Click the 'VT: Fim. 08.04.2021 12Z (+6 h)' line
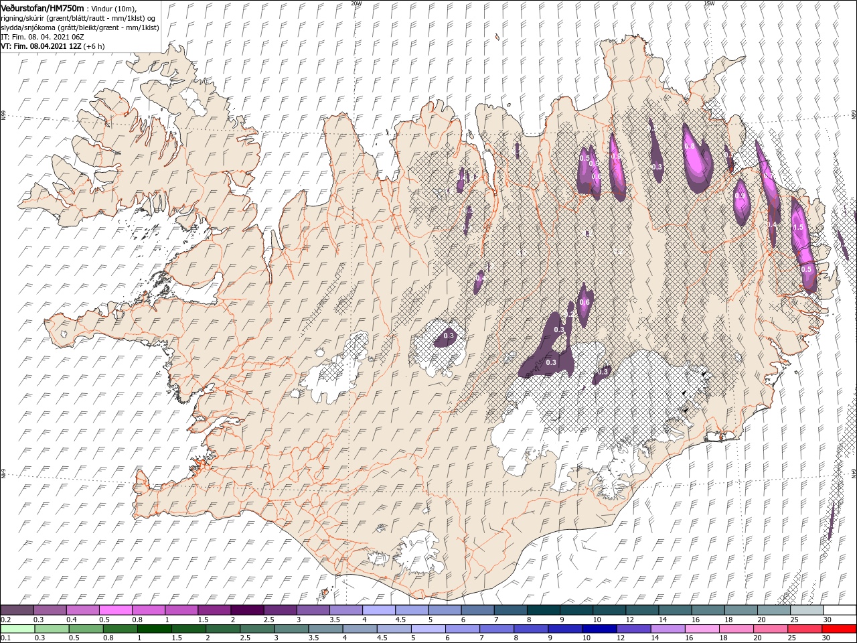The height and width of the screenshot is (643, 857). pyautogui.click(x=53, y=46)
